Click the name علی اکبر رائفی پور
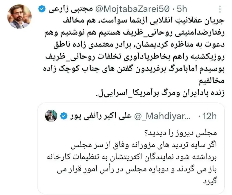 (101, 116)
